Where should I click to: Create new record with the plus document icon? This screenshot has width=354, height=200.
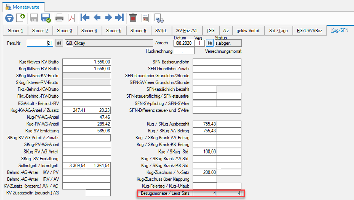(21, 18)
